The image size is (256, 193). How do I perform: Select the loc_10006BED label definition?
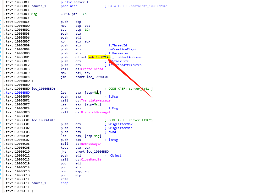43,89
